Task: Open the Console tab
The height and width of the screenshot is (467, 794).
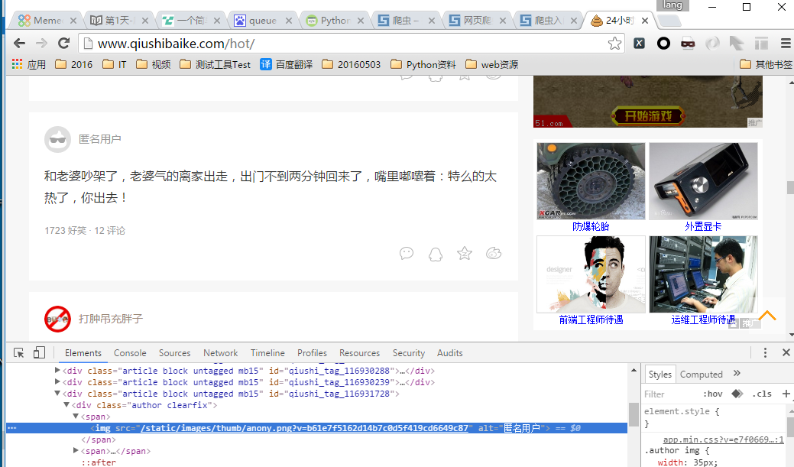Action: coord(130,353)
